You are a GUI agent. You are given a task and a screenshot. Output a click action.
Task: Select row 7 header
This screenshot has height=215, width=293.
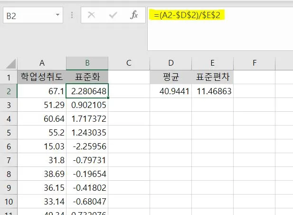point(9,160)
